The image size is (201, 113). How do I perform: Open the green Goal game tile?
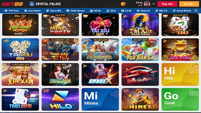click(x=180, y=99)
